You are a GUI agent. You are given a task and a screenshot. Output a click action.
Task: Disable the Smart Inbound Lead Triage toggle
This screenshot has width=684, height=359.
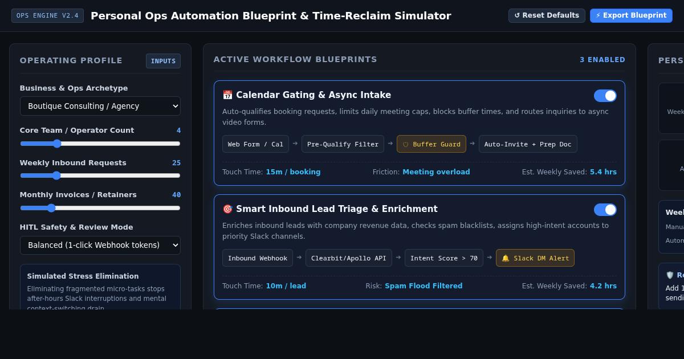click(x=605, y=210)
